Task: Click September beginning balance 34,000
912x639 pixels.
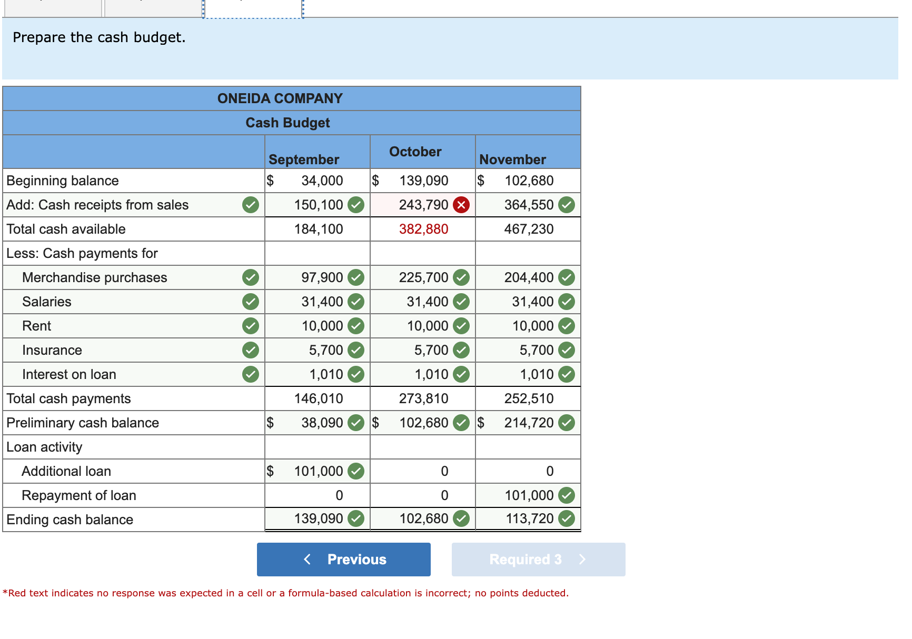Action: pos(322,181)
